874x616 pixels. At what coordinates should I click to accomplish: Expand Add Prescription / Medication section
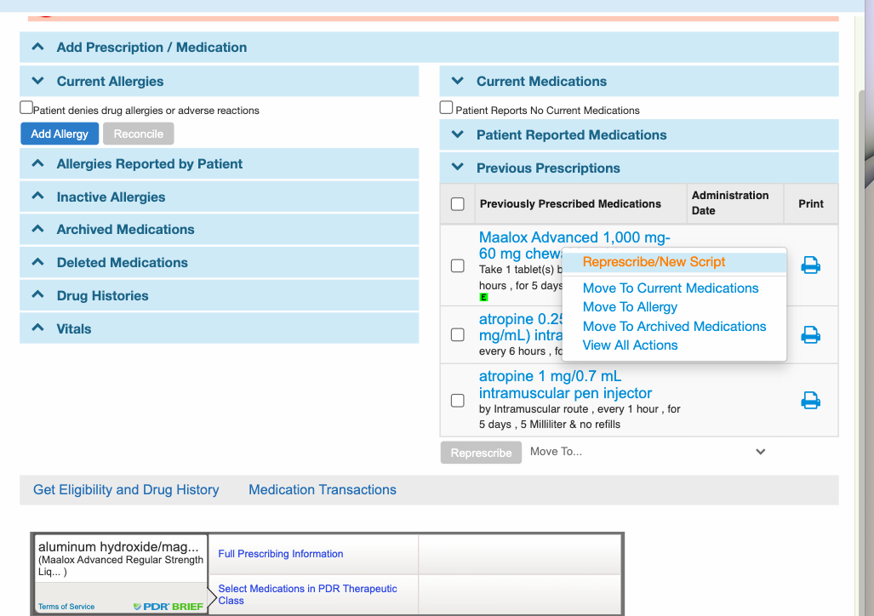(151, 48)
